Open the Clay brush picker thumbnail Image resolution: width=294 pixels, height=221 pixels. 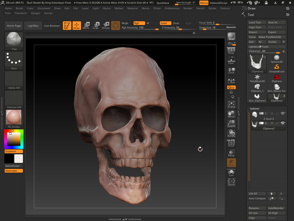14,41
